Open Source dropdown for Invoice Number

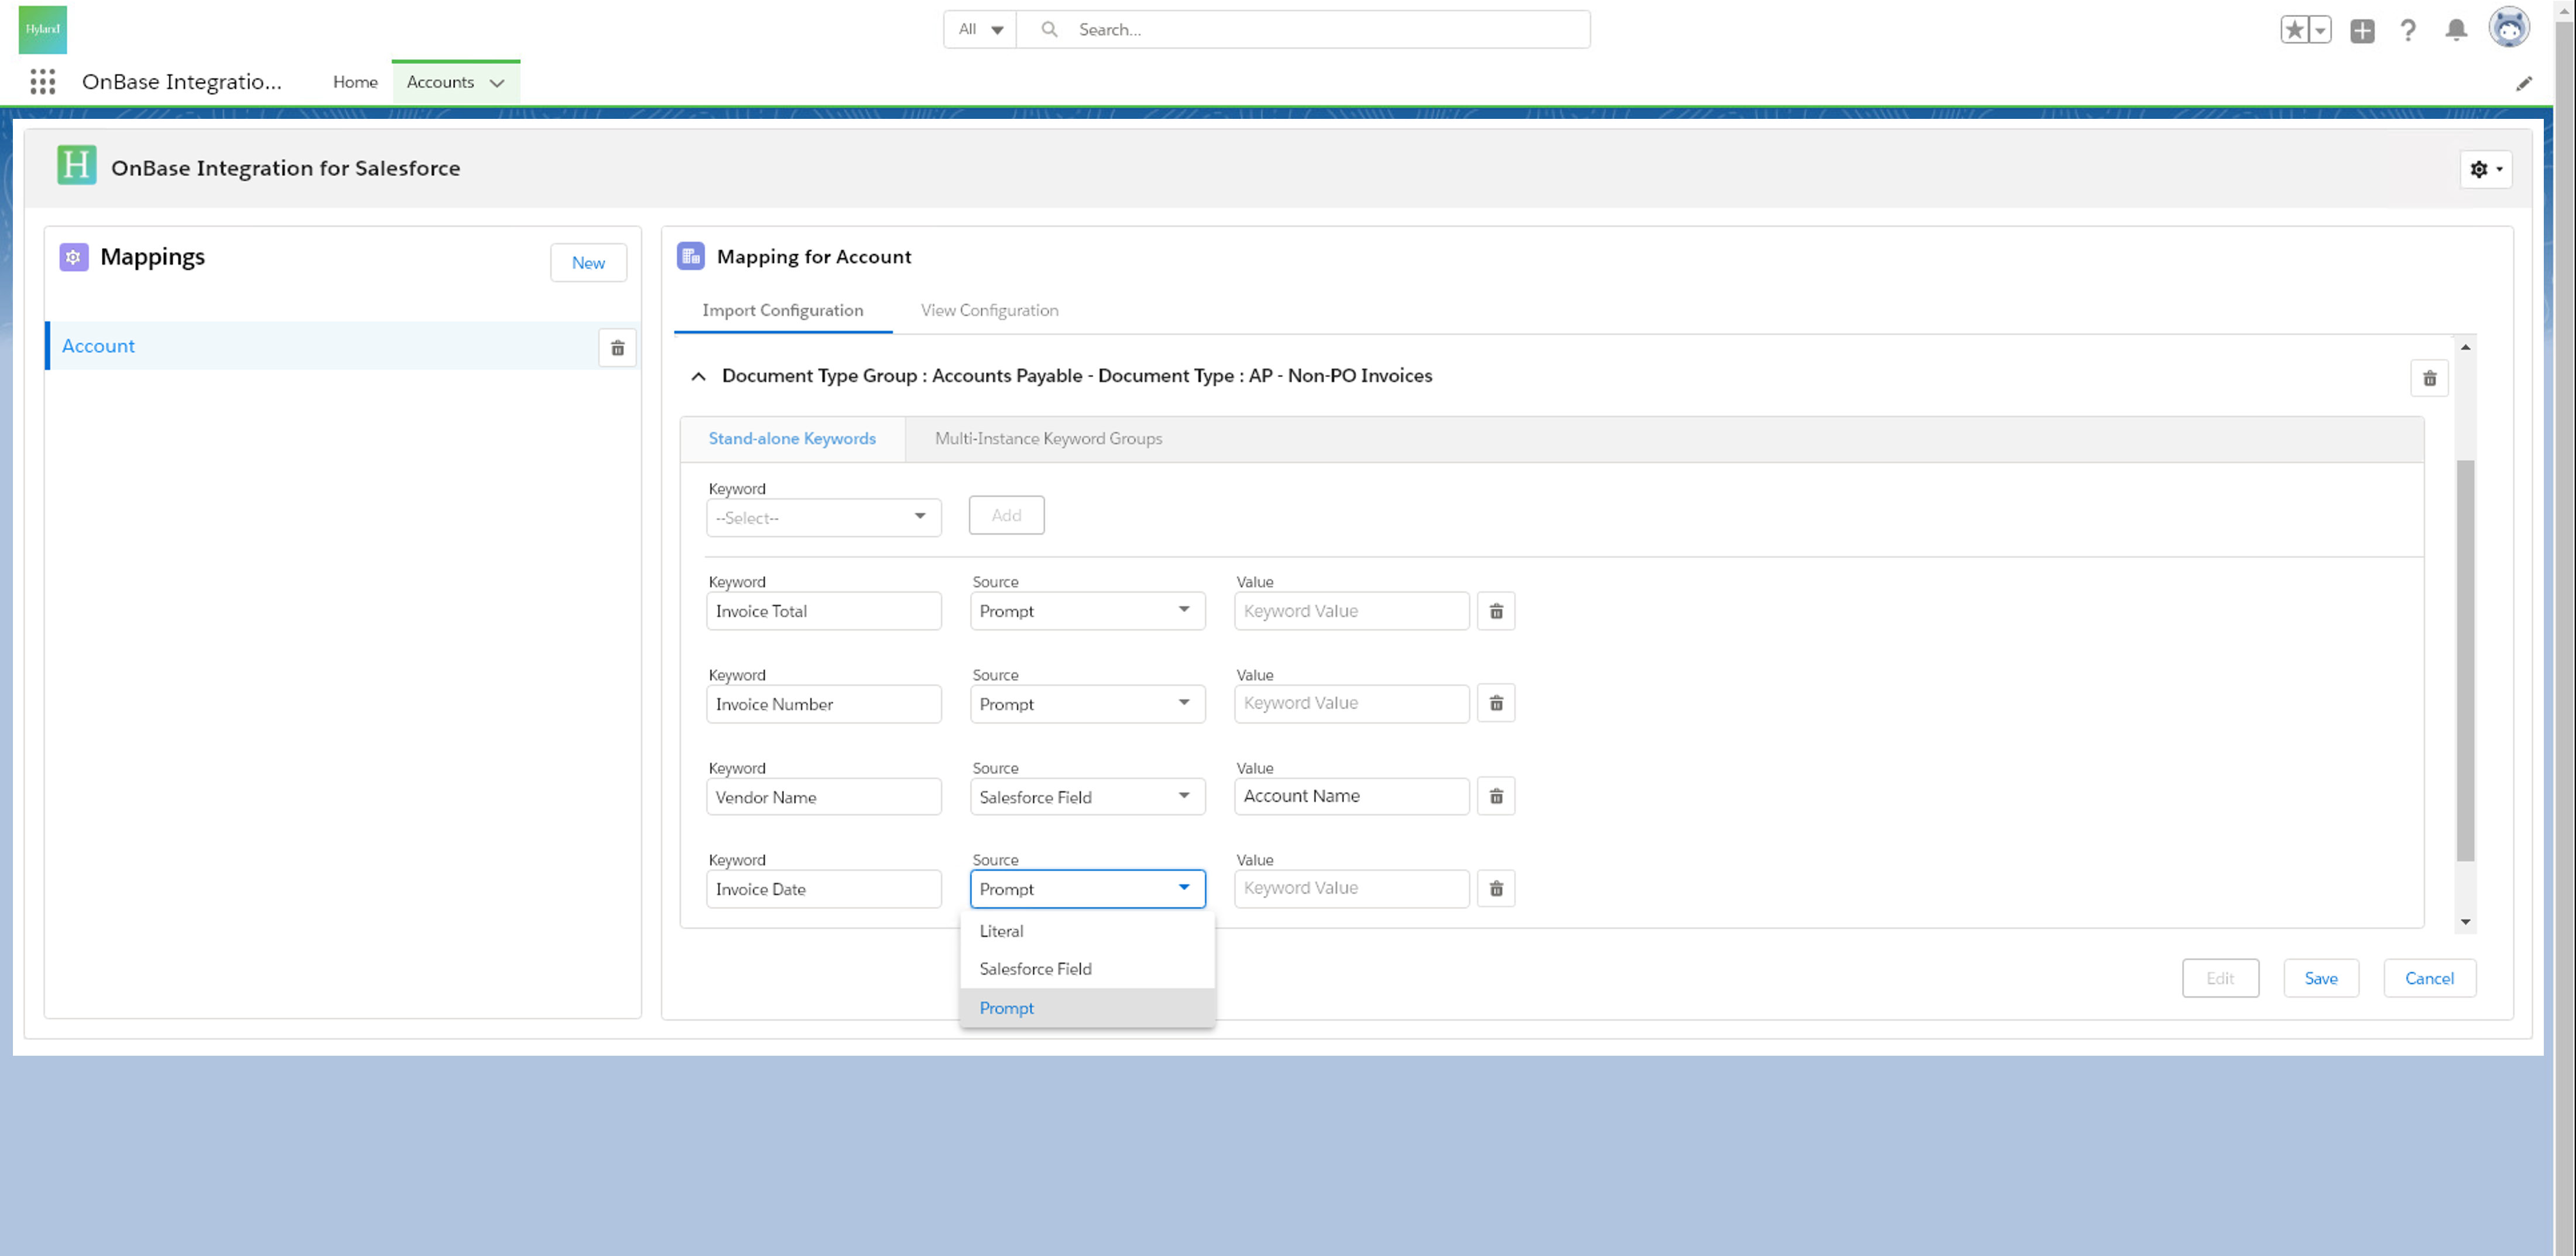pyautogui.click(x=1087, y=704)
